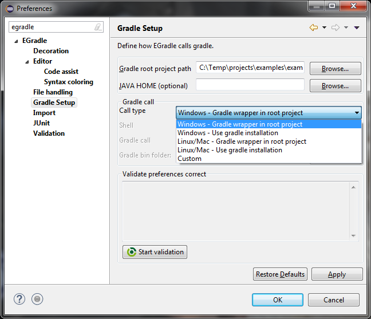Confirm preferences with OK
Image resolution: width=371 pixels, height=319 pixels.
coord(278,300)
